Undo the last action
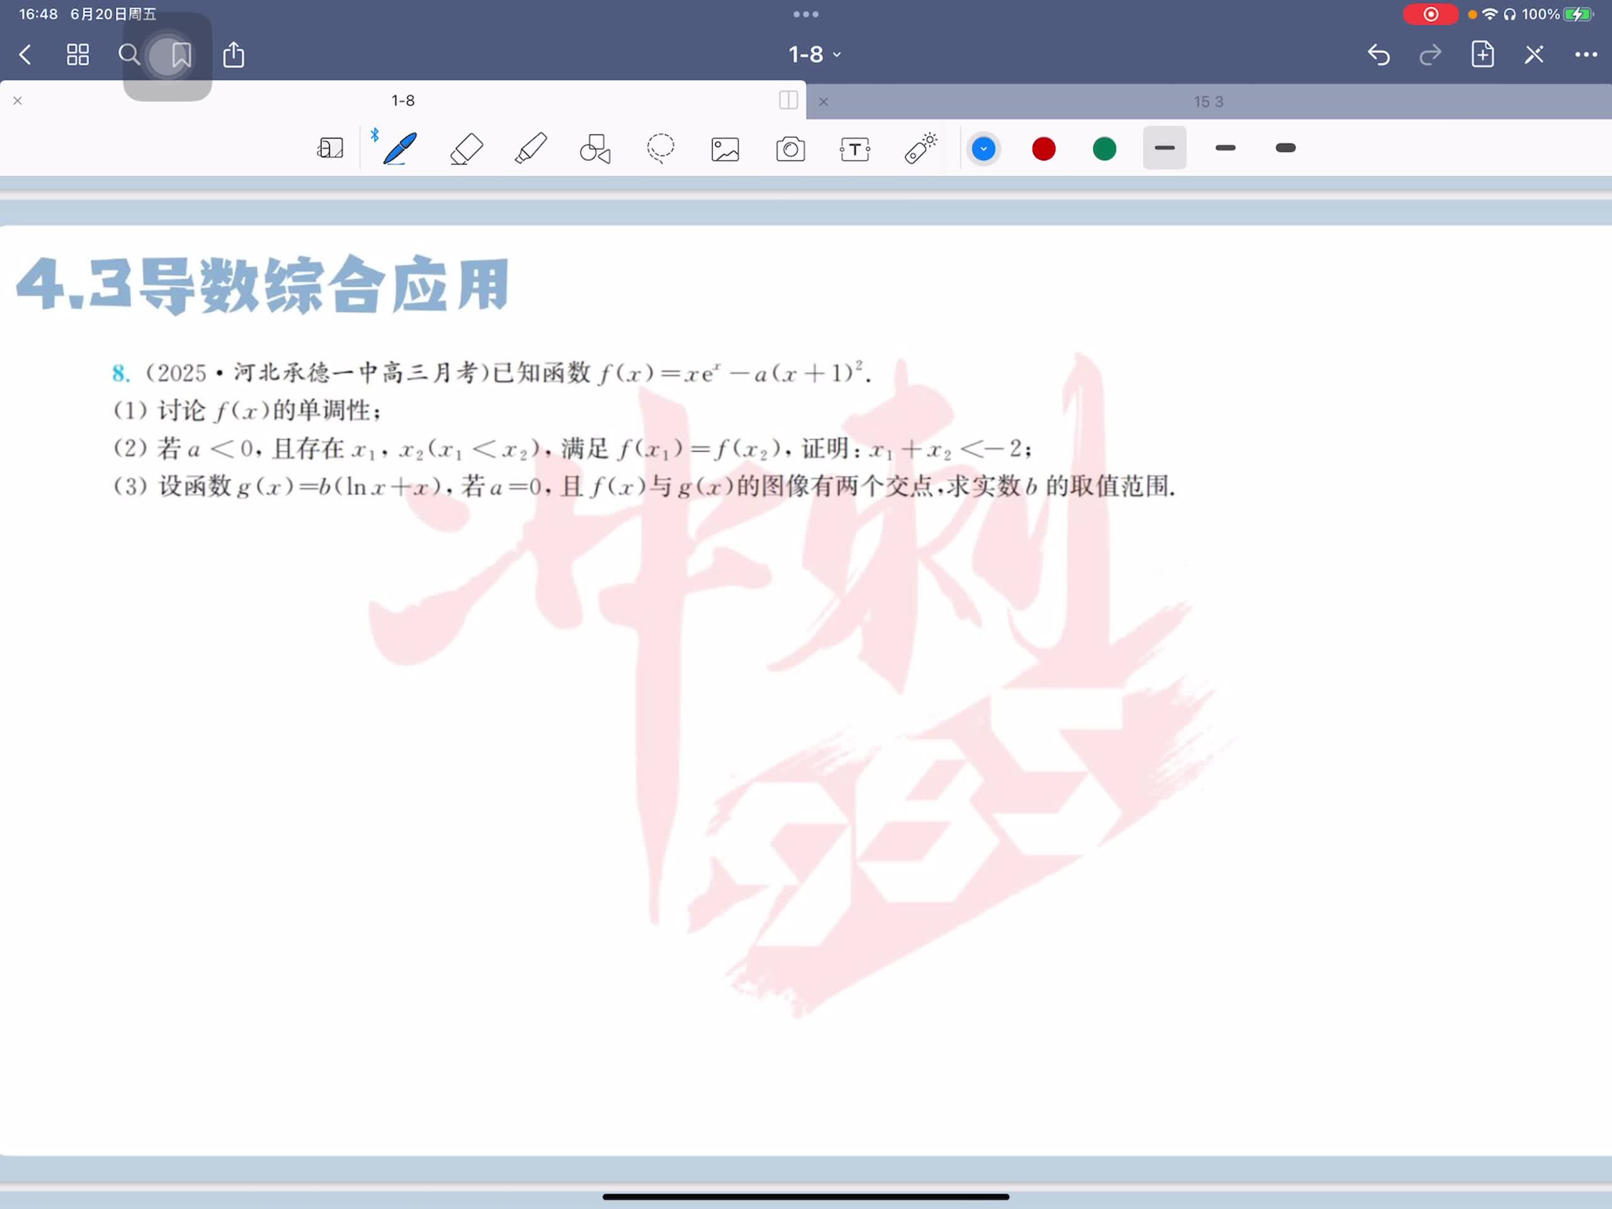The width and height of the screenshot is (1612, 1209). click(x=1378, y=55)
